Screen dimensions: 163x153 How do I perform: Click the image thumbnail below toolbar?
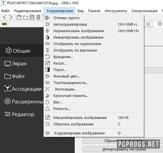(4, 24)
